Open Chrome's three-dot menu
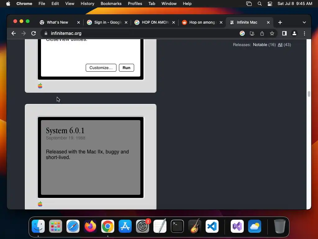The image size is (318, 239). point(304,33)
